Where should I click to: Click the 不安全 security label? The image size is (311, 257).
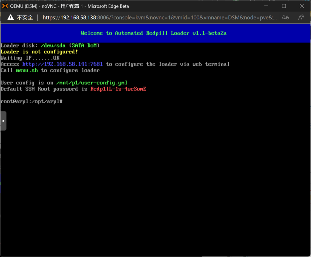click(x=25, y=17)
